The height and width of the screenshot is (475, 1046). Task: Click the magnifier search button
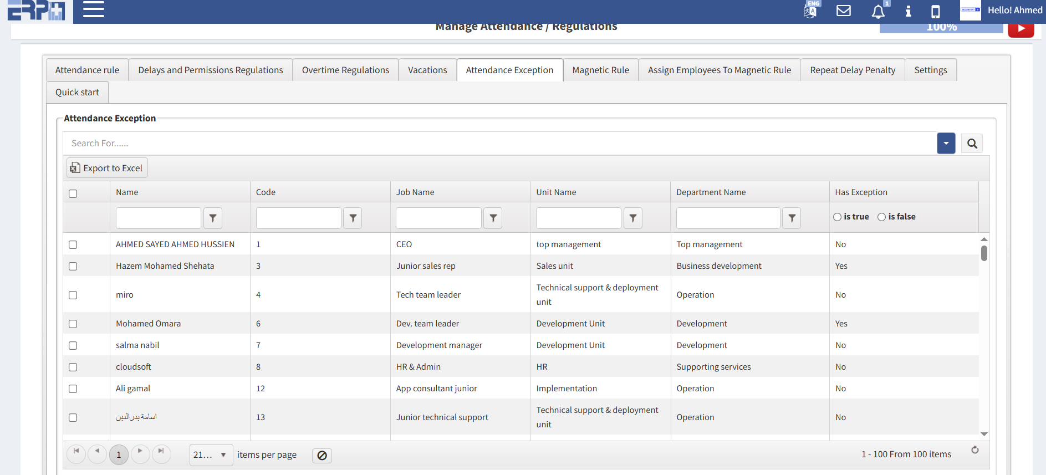click(972, 144)
